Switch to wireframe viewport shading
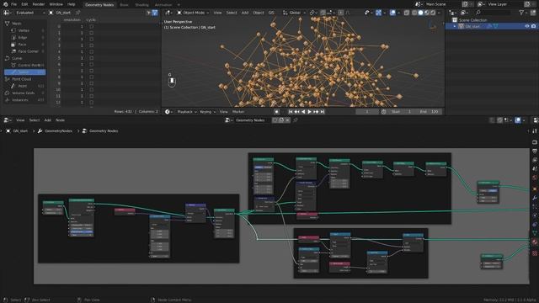539x303 pixels. click(x=414, y=13)
